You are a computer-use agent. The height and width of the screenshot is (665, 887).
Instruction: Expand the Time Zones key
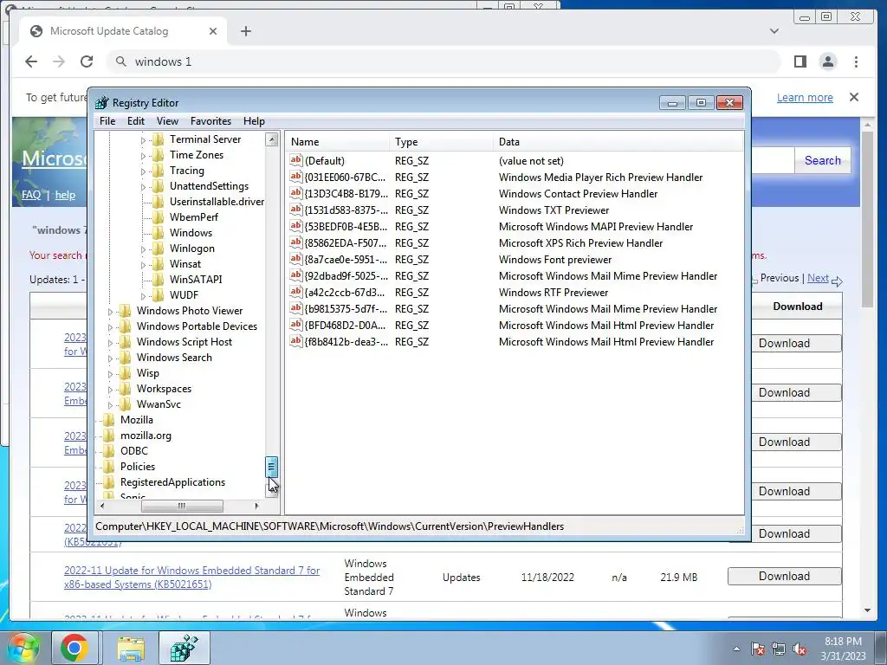[143, 156]
